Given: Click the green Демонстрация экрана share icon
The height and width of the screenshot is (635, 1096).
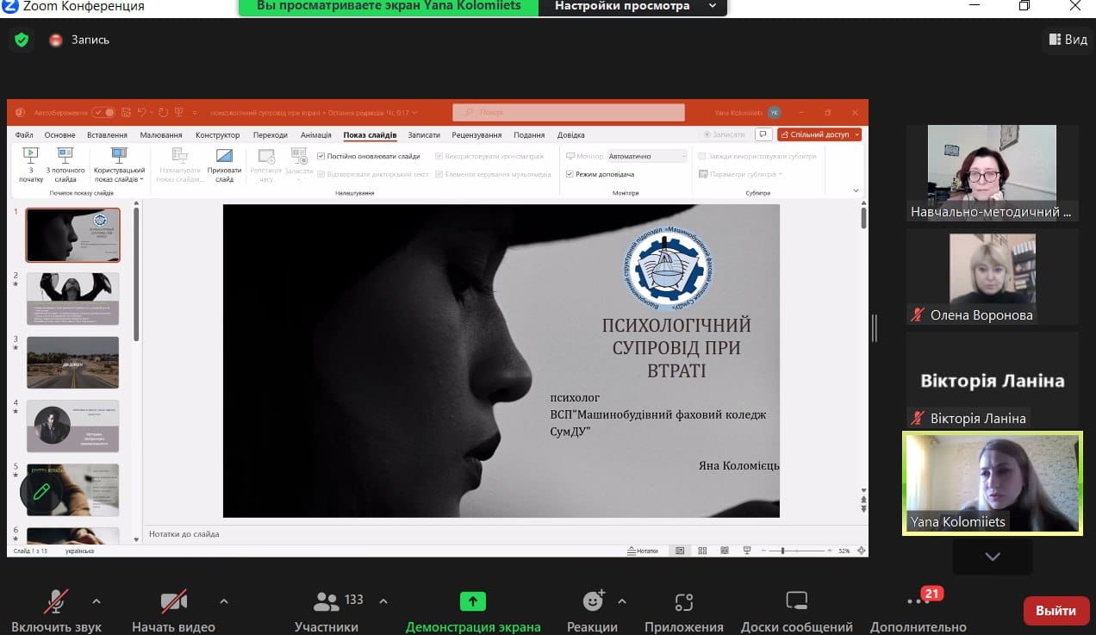Looking at the screenshot, I should pos(473,601).
